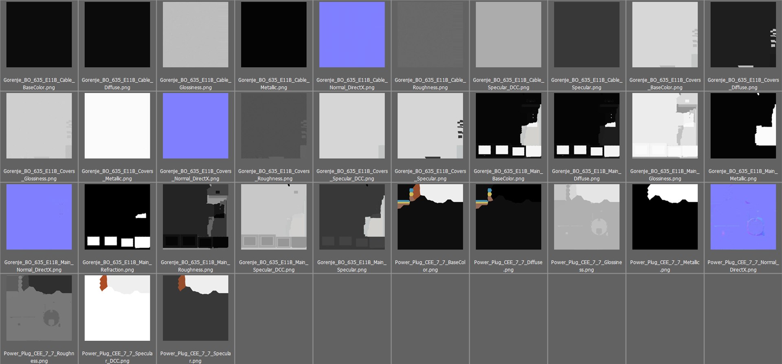Select Gorenje_BO_635_E11B_Covers_BaseColor.png thumbnail
Image resolution: width=782 pixels, height=364 pixels.
pyautogui.click(x=665, y=35)
